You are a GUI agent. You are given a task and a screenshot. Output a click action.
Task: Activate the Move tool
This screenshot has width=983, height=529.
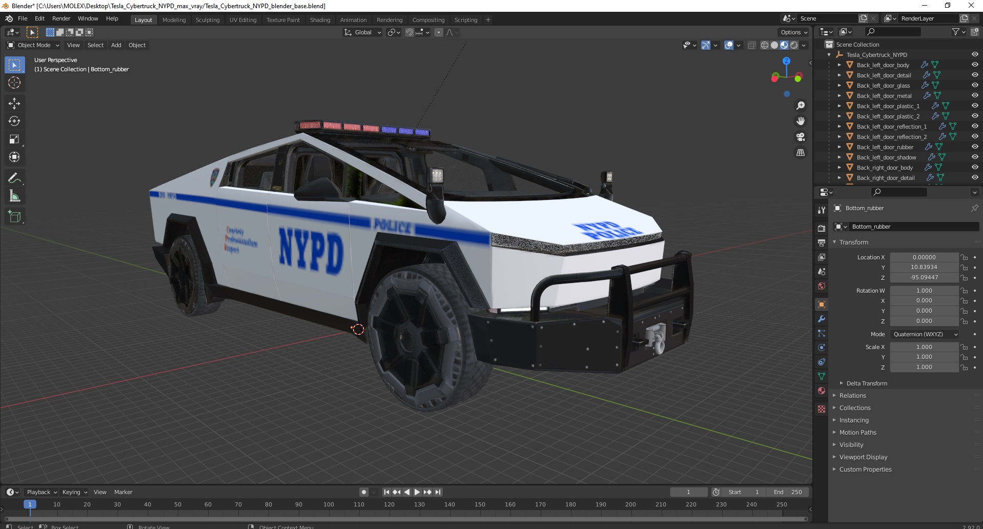pyautogui.click(x=14, y=104)
